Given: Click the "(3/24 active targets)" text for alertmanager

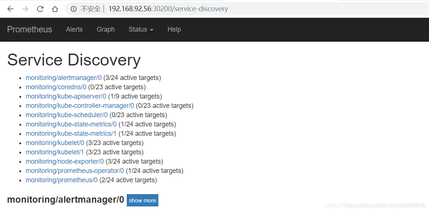Looking at the screenshot, I should [132, 78].
